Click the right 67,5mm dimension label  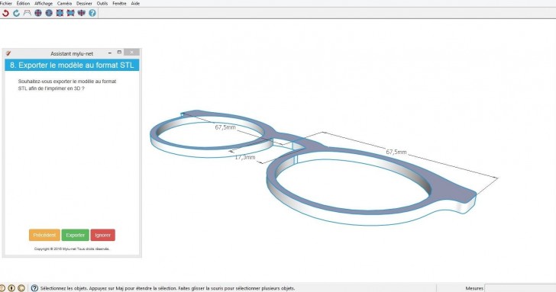click(x=396, y=152)
